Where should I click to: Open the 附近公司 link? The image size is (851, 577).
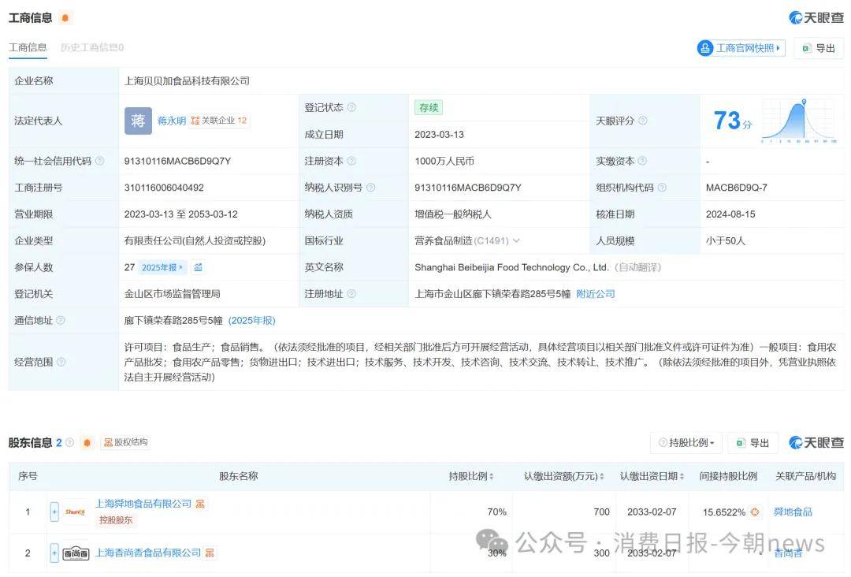[x=596, y=294]
